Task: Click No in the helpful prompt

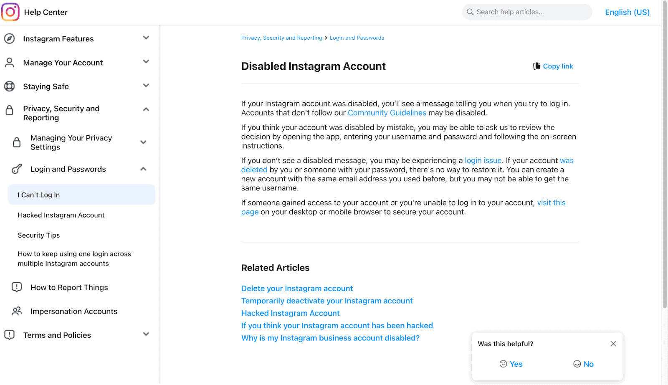Action: pos(583,364)
